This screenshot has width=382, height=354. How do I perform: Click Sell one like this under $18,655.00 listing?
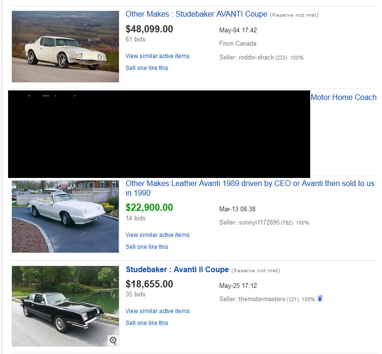point(147,323)
